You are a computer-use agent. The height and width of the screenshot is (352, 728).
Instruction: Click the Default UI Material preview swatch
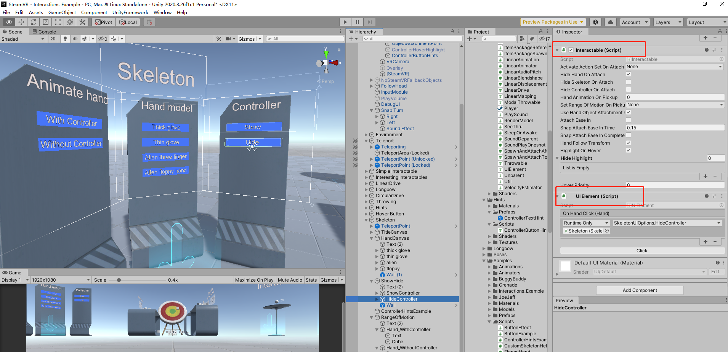(x=565, y=266)
